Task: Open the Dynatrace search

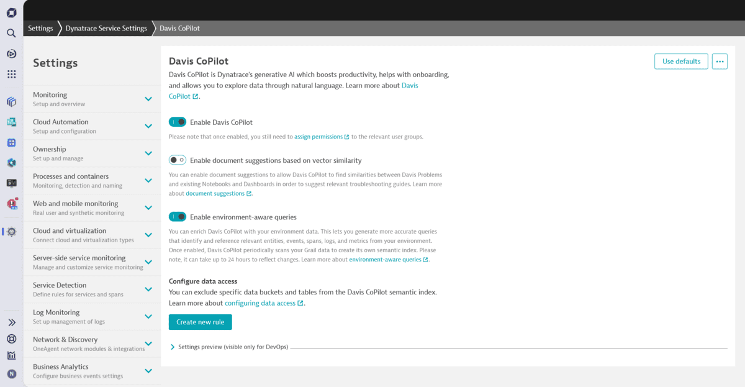Action: click(11, 33)
